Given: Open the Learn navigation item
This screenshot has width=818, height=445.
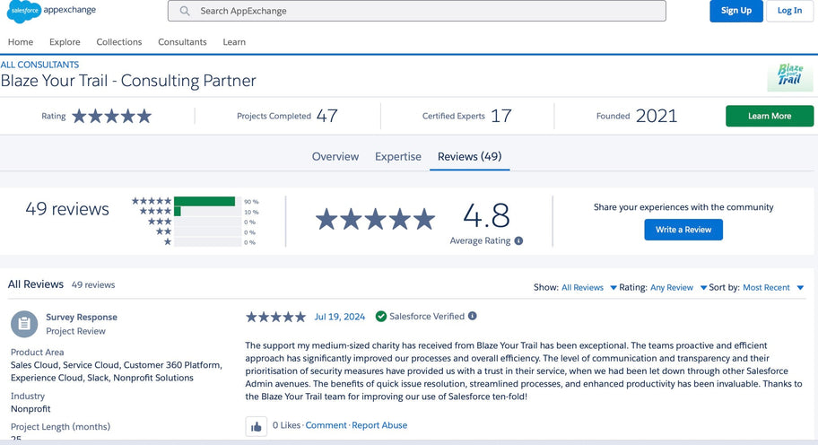Looking at the screenshot, I should pyautogui.click(x=234, y=42).
